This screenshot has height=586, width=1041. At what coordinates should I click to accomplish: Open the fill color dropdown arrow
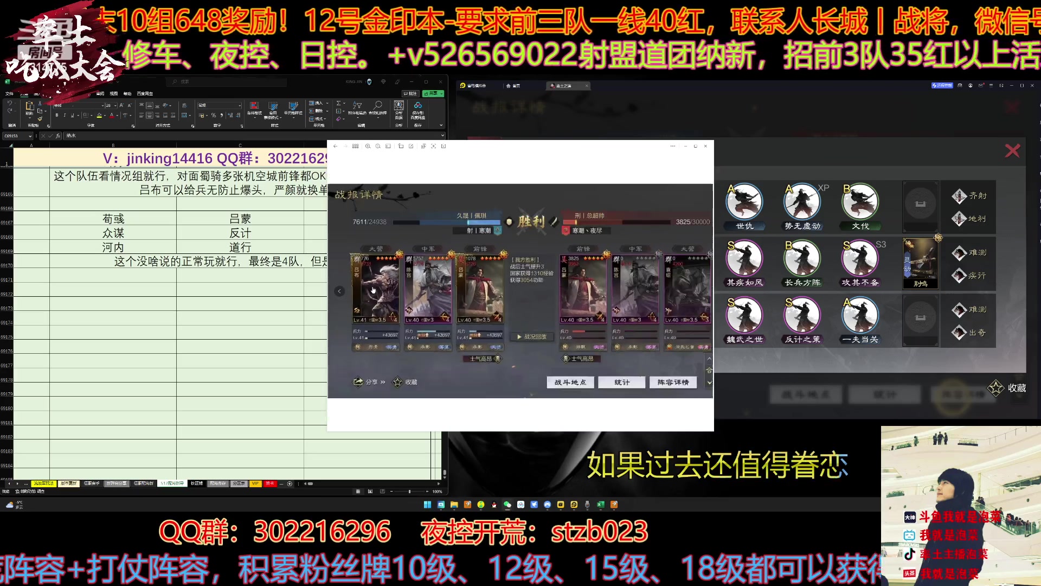(106, 115)
